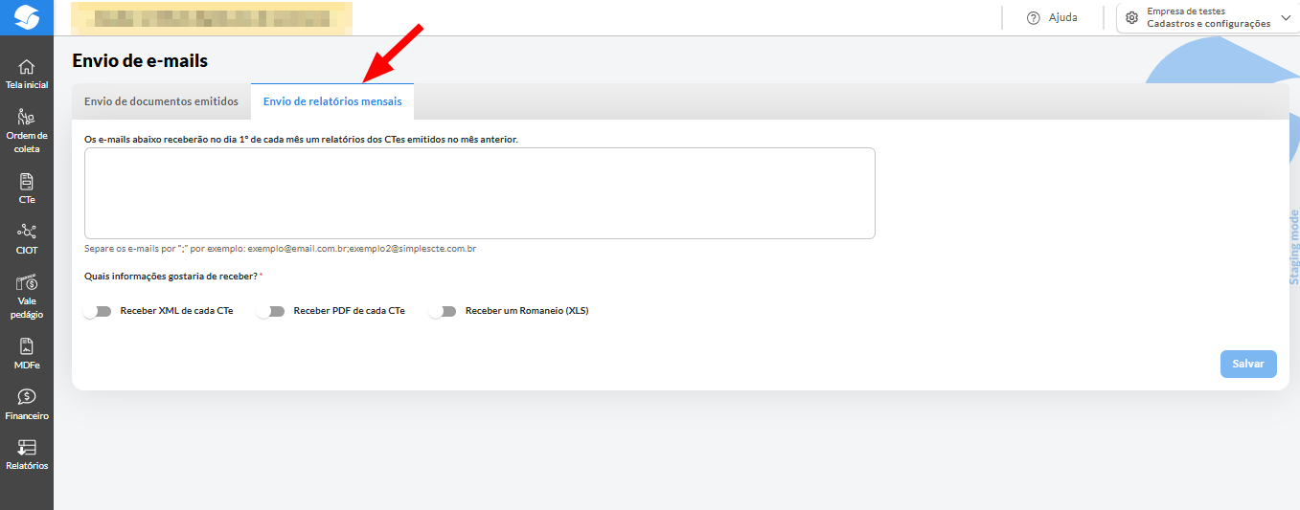The image size is (1300, 510).
Task: Toggle Receber PDF de cada CTe
Action: point(271,311)
